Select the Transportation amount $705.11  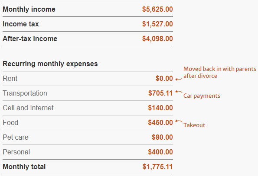[160, 93]
